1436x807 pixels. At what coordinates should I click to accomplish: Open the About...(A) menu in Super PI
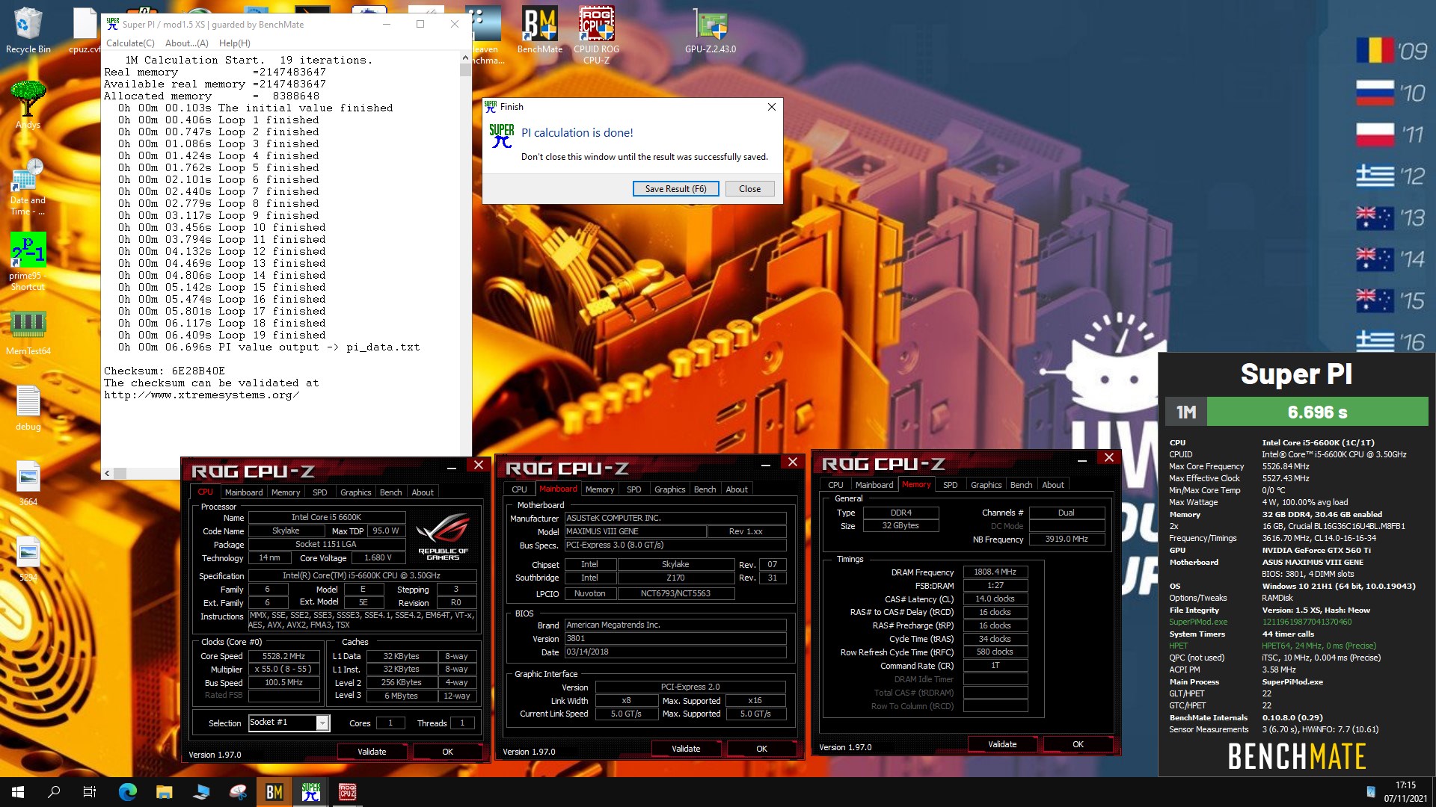tap(187, 43)
